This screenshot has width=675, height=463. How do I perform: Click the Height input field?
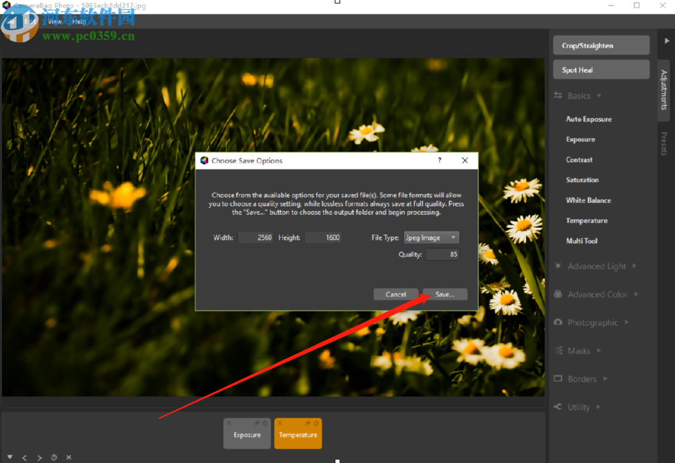pos(323,237)
